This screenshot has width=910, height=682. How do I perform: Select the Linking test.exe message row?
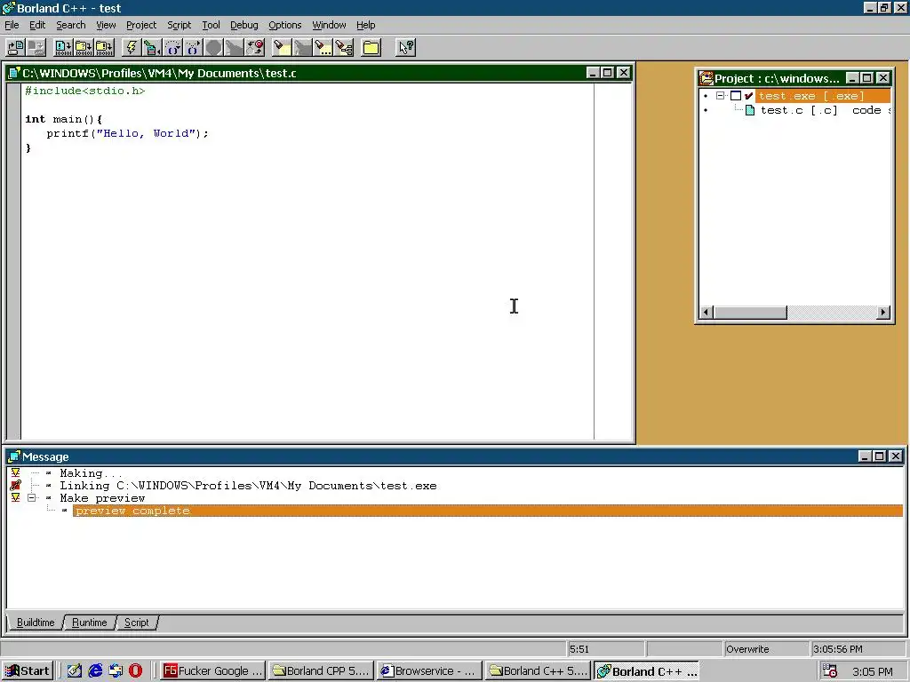click(248, 486)
